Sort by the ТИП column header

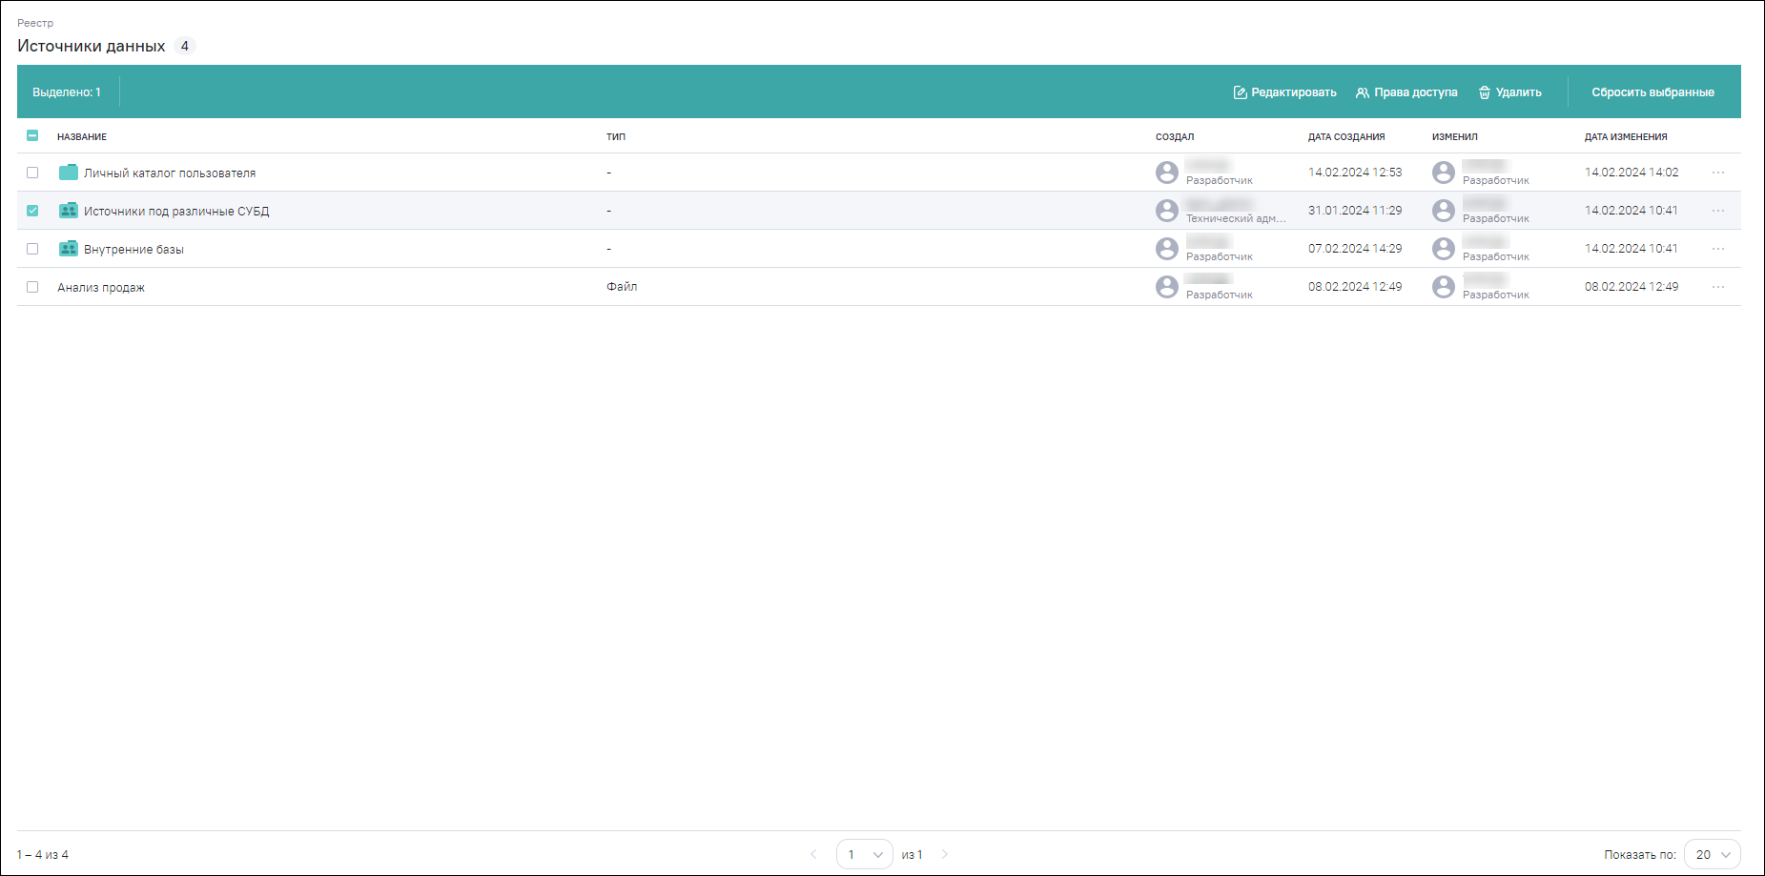click(x=616, y=136)
